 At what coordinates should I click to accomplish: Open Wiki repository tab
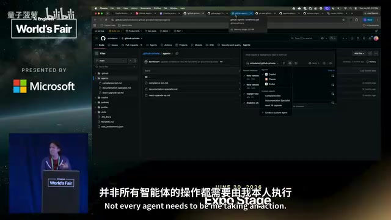click(210, 45)
